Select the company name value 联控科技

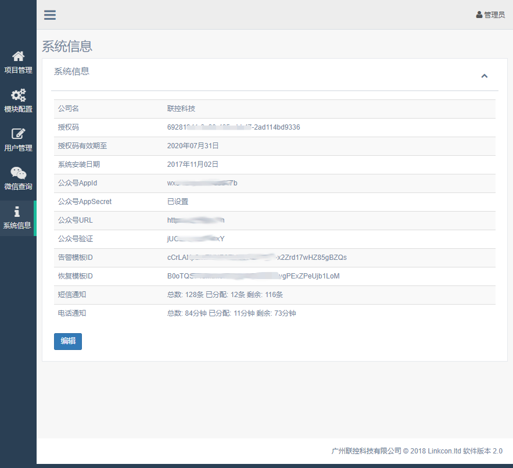click(181, 109)
